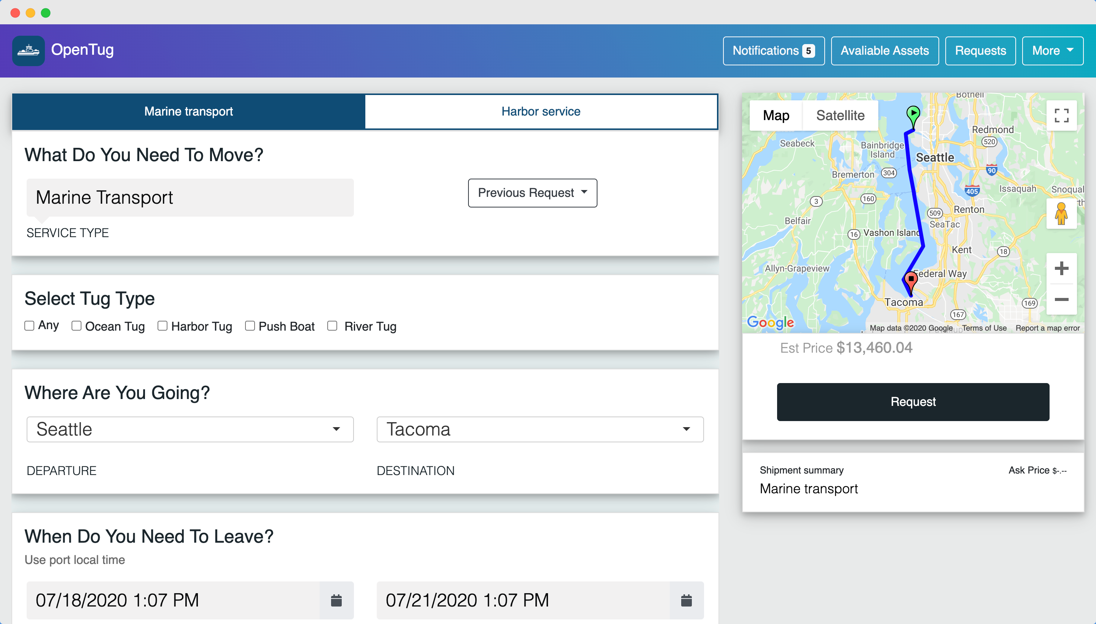Image resolution: width=1096 pixels, height=624 pixels.
Task: Switch to Marine transport tab
Action: coord(188,111)
